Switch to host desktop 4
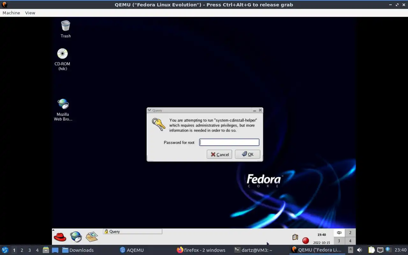The image size is (408, 255). click(x=37, y=250)
